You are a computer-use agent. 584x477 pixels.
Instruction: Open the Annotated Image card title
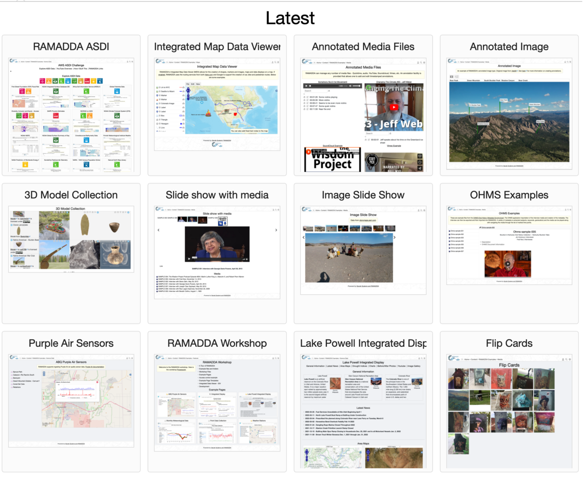(509, 47)
